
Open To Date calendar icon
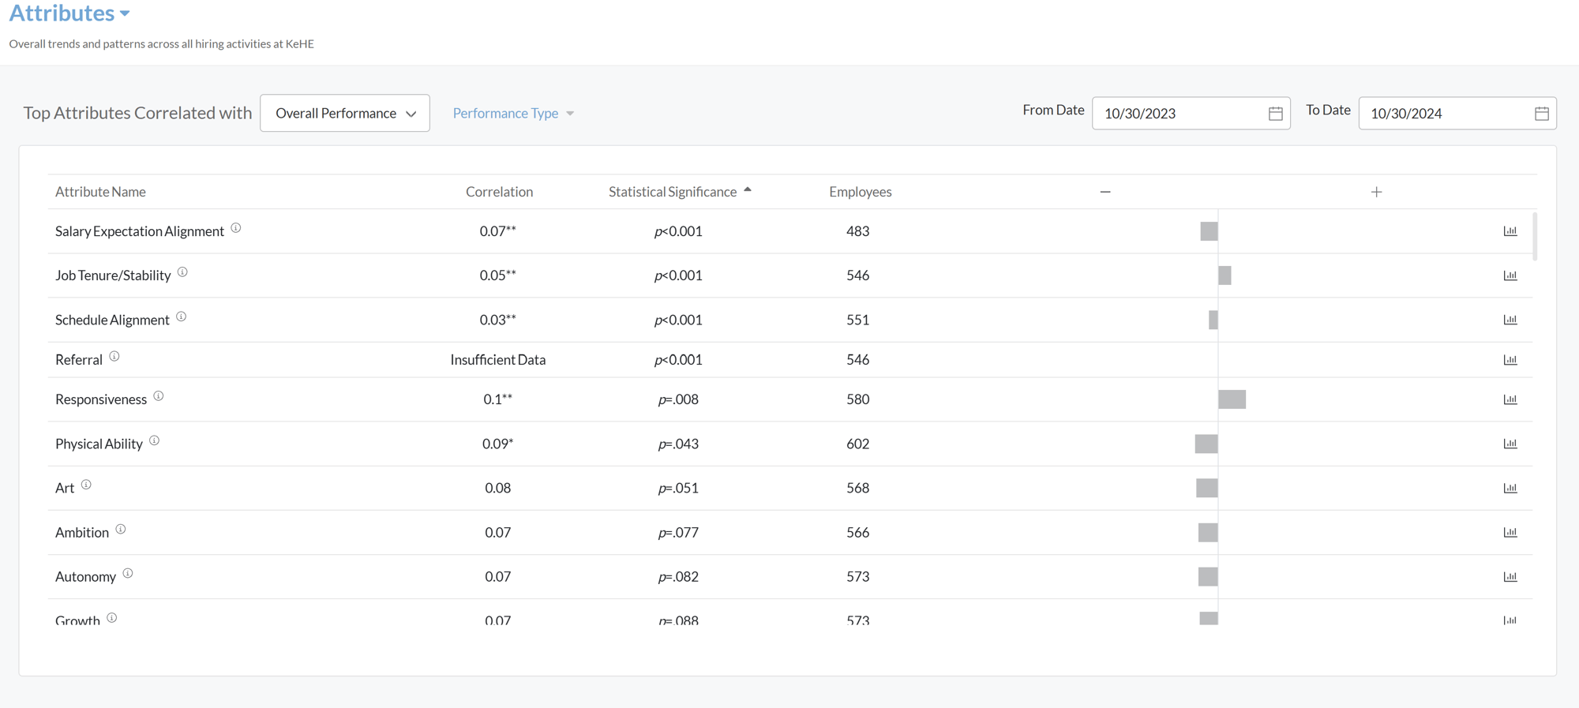point(1541,114)
